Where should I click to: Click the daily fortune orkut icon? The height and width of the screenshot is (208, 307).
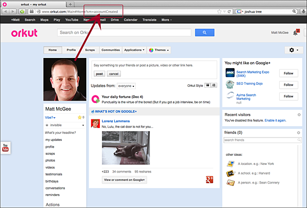(95, 99)
